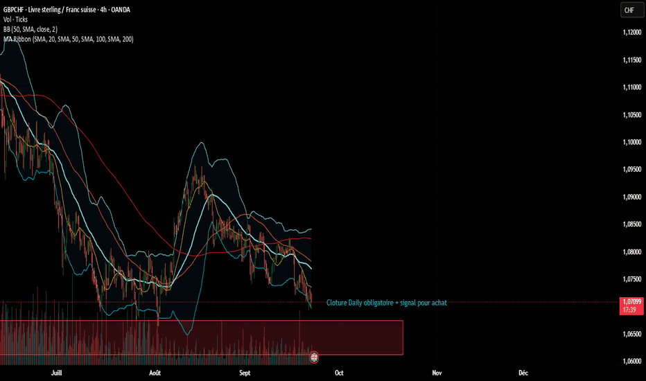The image size is (646, 381).
Task: Click the UK flag event icon
Action: coord(314,357)
